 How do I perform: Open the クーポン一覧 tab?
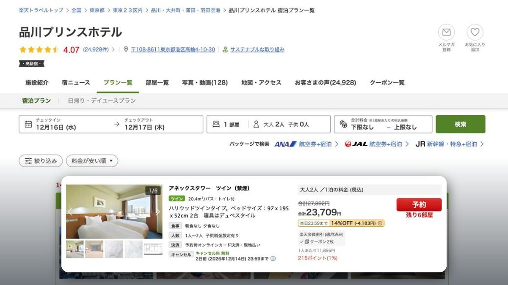click(387, 83)
